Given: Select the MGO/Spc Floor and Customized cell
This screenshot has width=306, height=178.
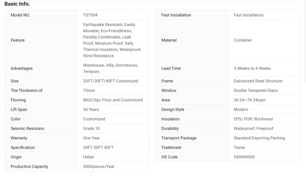Looking at the screenshot, I should pos(113,100).
